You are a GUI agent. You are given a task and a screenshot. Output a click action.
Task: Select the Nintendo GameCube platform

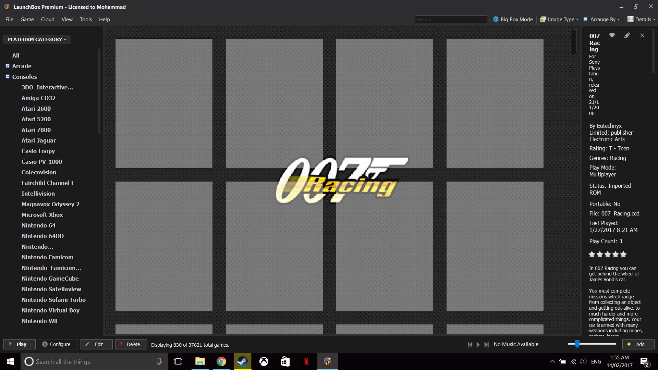click(50, 279)
